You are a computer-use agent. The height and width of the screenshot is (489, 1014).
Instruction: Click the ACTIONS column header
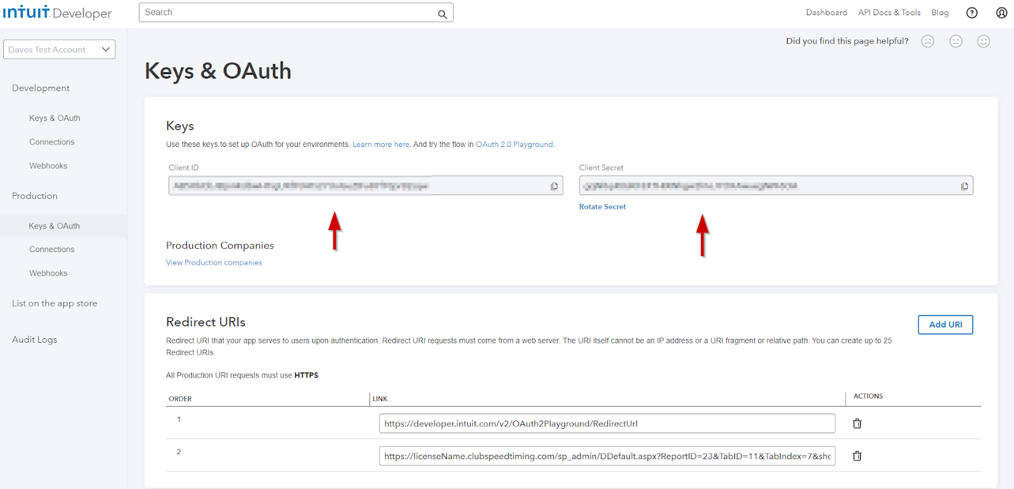pos(868,396)
